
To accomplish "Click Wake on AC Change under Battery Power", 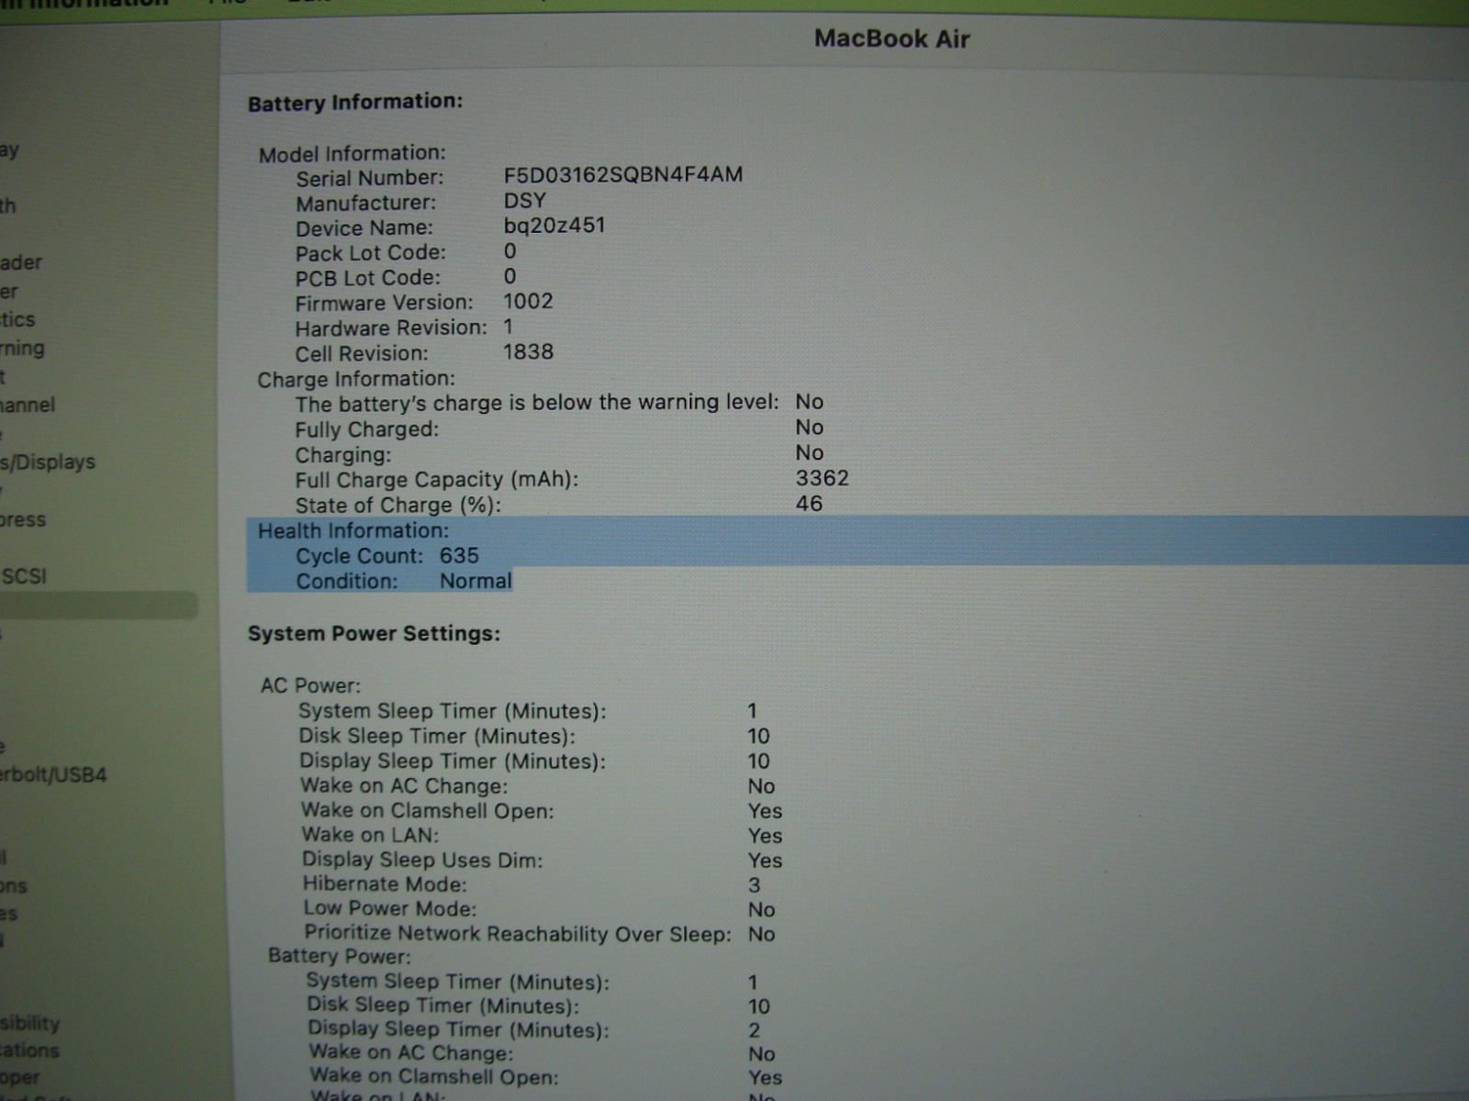I will (x=411, y=1053).
